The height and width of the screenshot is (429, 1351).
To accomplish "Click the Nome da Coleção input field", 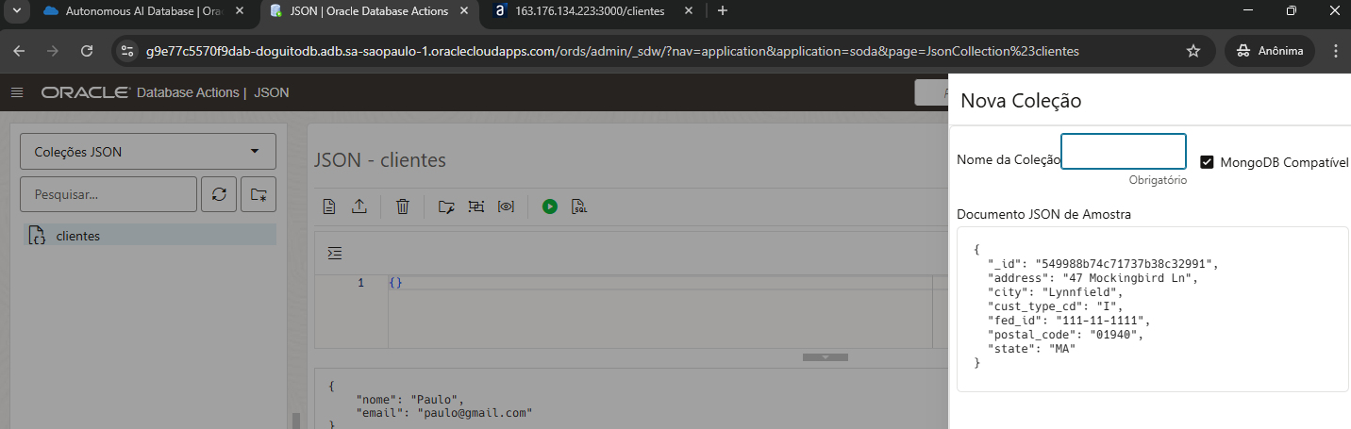I will [x=1123, y=151].
